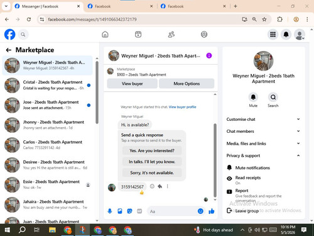The image size is (314, 236).
Task: Click the browser address bar URL
Action: click(92, 20)
